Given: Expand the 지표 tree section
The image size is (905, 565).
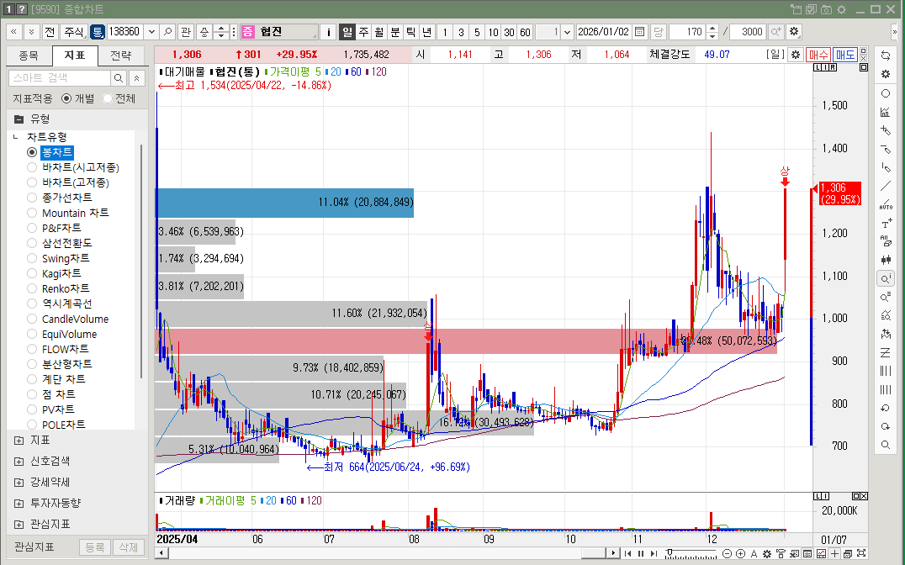Looking at the screenshot, I should coord(19,441).
